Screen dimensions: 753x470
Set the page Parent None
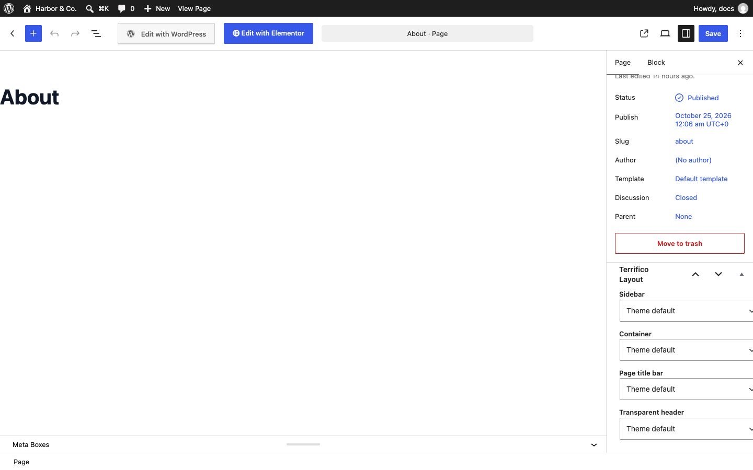point(683,216)
